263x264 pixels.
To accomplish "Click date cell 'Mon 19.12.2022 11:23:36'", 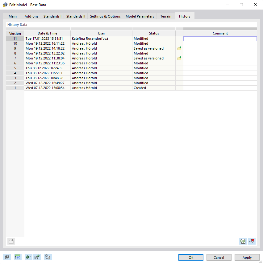I will 48,63.
